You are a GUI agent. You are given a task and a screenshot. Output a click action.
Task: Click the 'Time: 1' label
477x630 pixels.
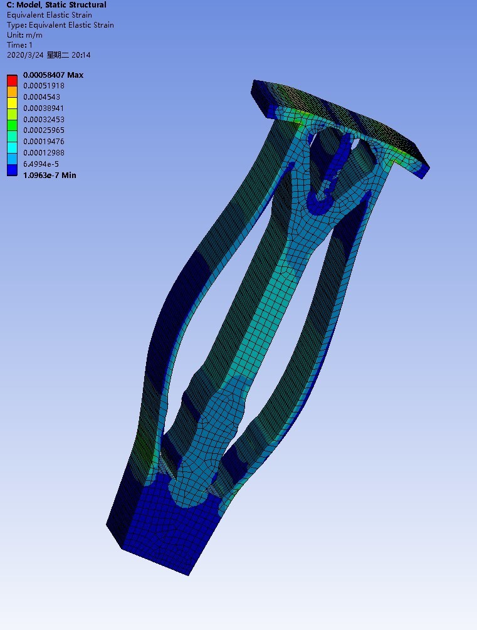tap(19, 45)
